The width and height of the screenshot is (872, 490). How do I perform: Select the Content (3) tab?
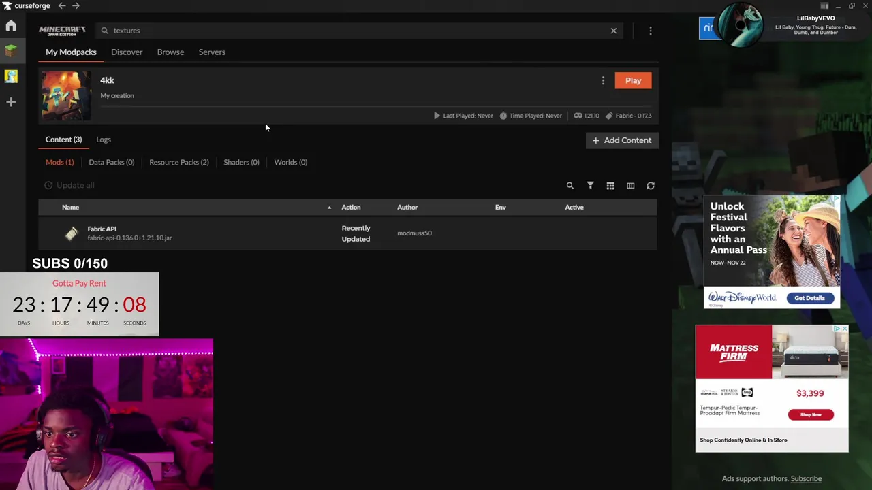pyautogui.click(x=63, y=140)
